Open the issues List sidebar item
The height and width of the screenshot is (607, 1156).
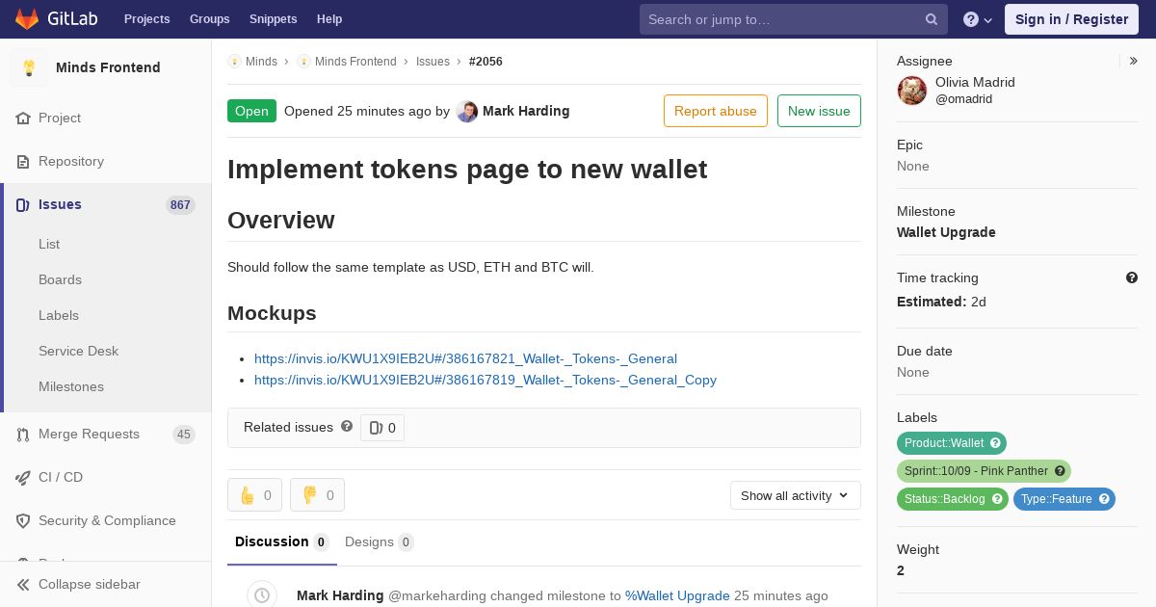coord(49,245)
